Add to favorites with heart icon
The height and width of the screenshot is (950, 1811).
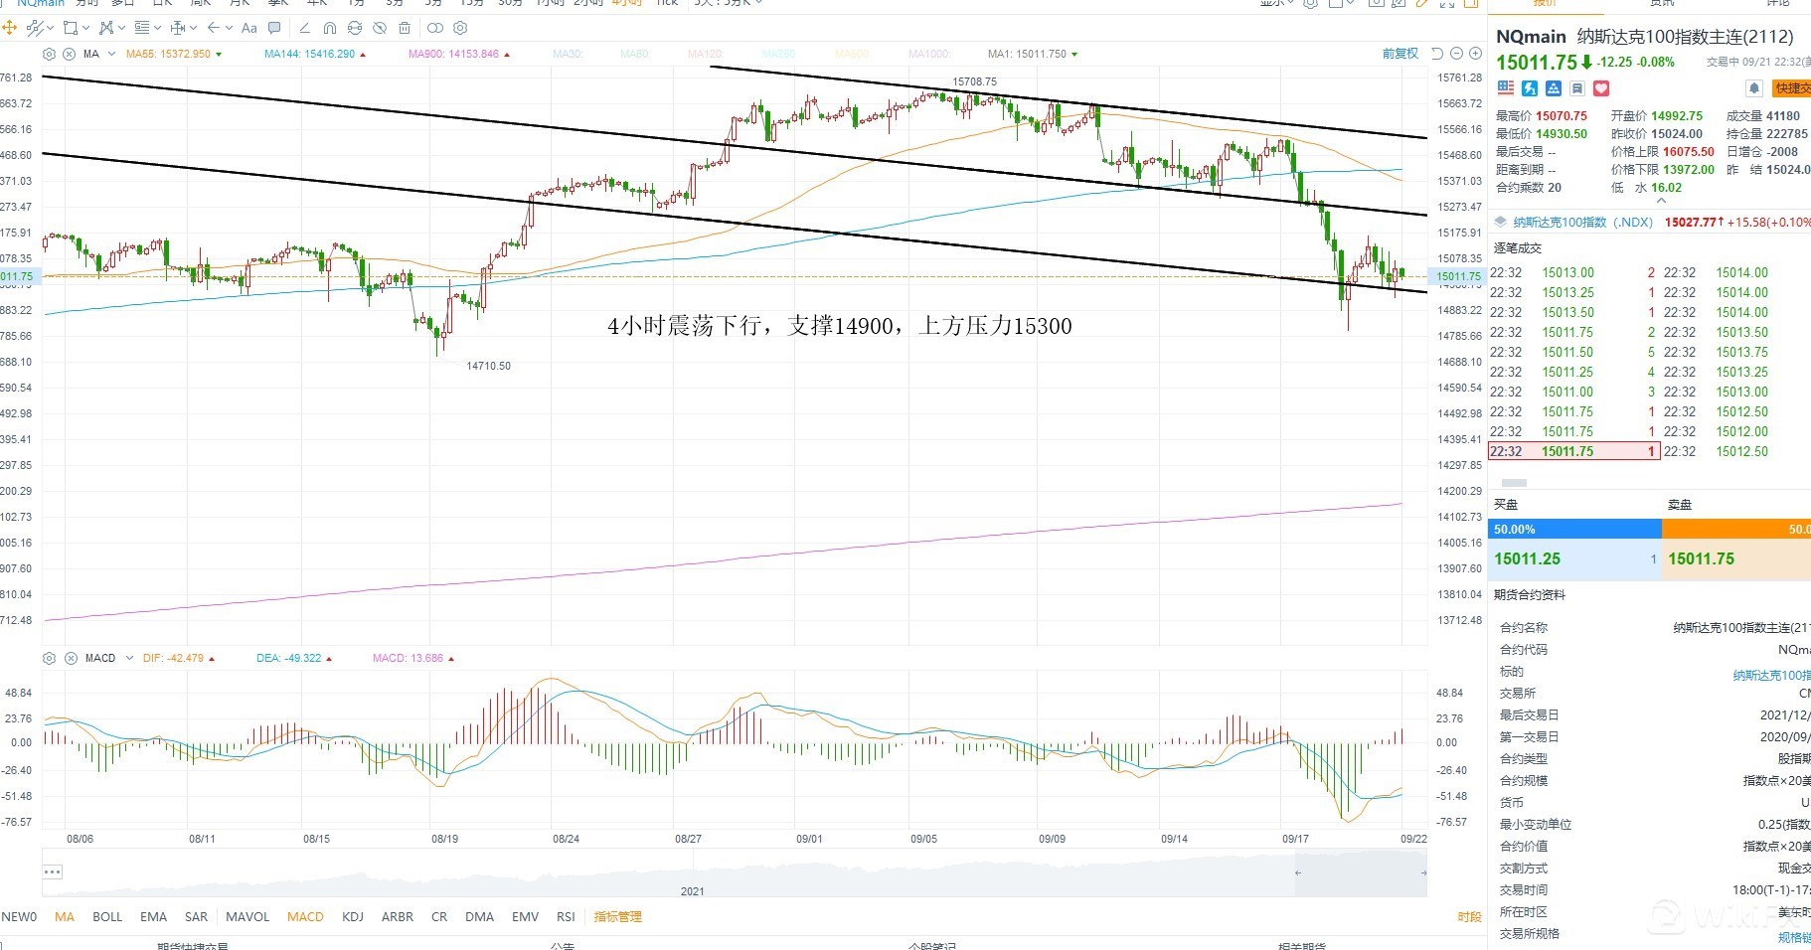(1600, 88)
